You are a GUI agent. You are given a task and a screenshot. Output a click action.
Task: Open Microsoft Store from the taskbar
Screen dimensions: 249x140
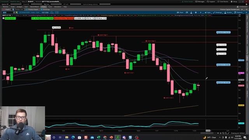point(79,137)
